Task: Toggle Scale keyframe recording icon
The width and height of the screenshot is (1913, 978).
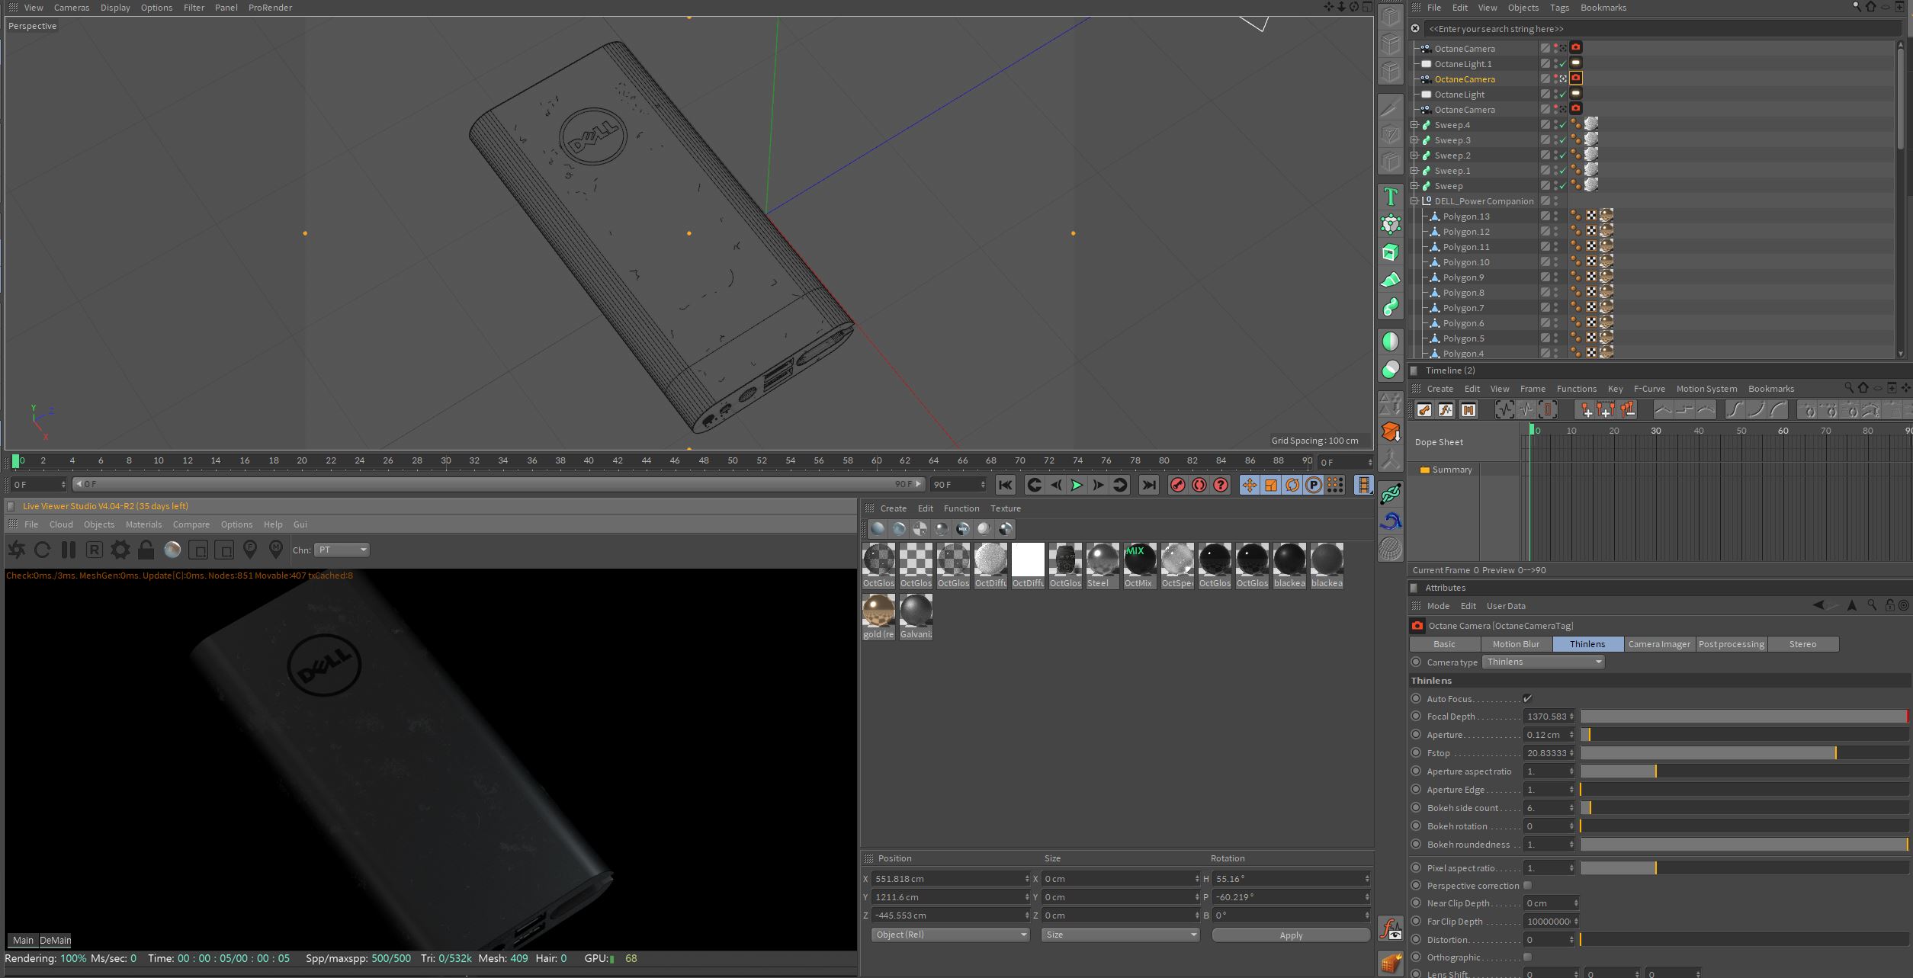Action: point(1271,485)
